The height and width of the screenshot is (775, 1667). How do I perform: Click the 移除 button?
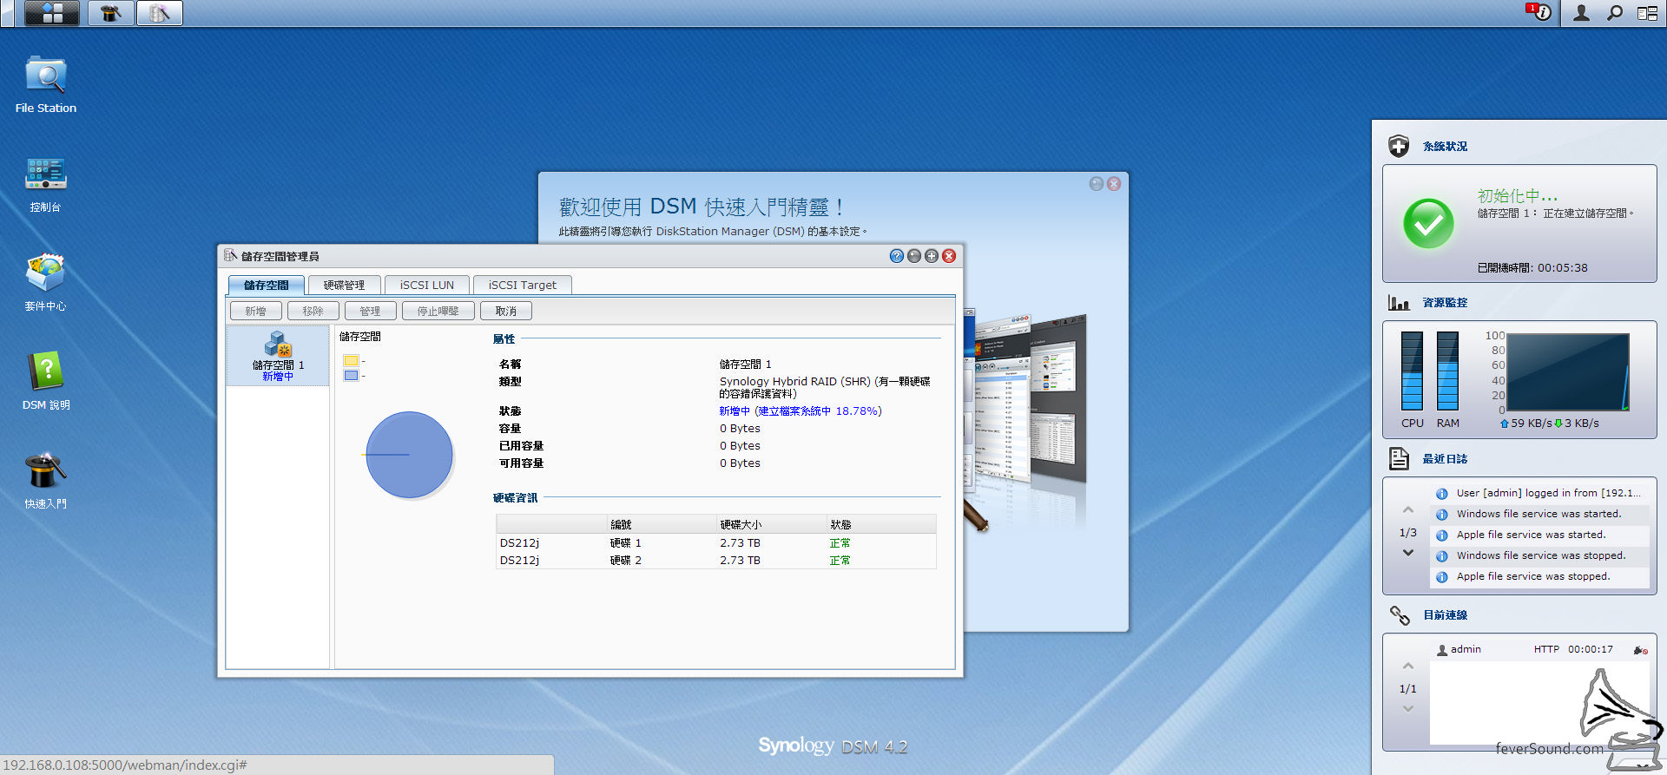tap(313, 311)
